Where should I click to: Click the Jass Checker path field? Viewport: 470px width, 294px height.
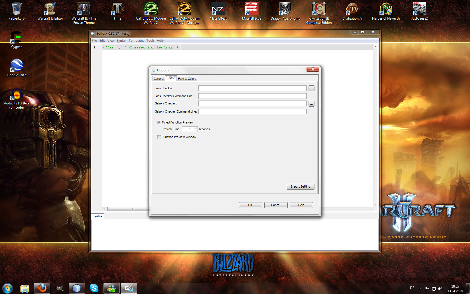[252, 88]
